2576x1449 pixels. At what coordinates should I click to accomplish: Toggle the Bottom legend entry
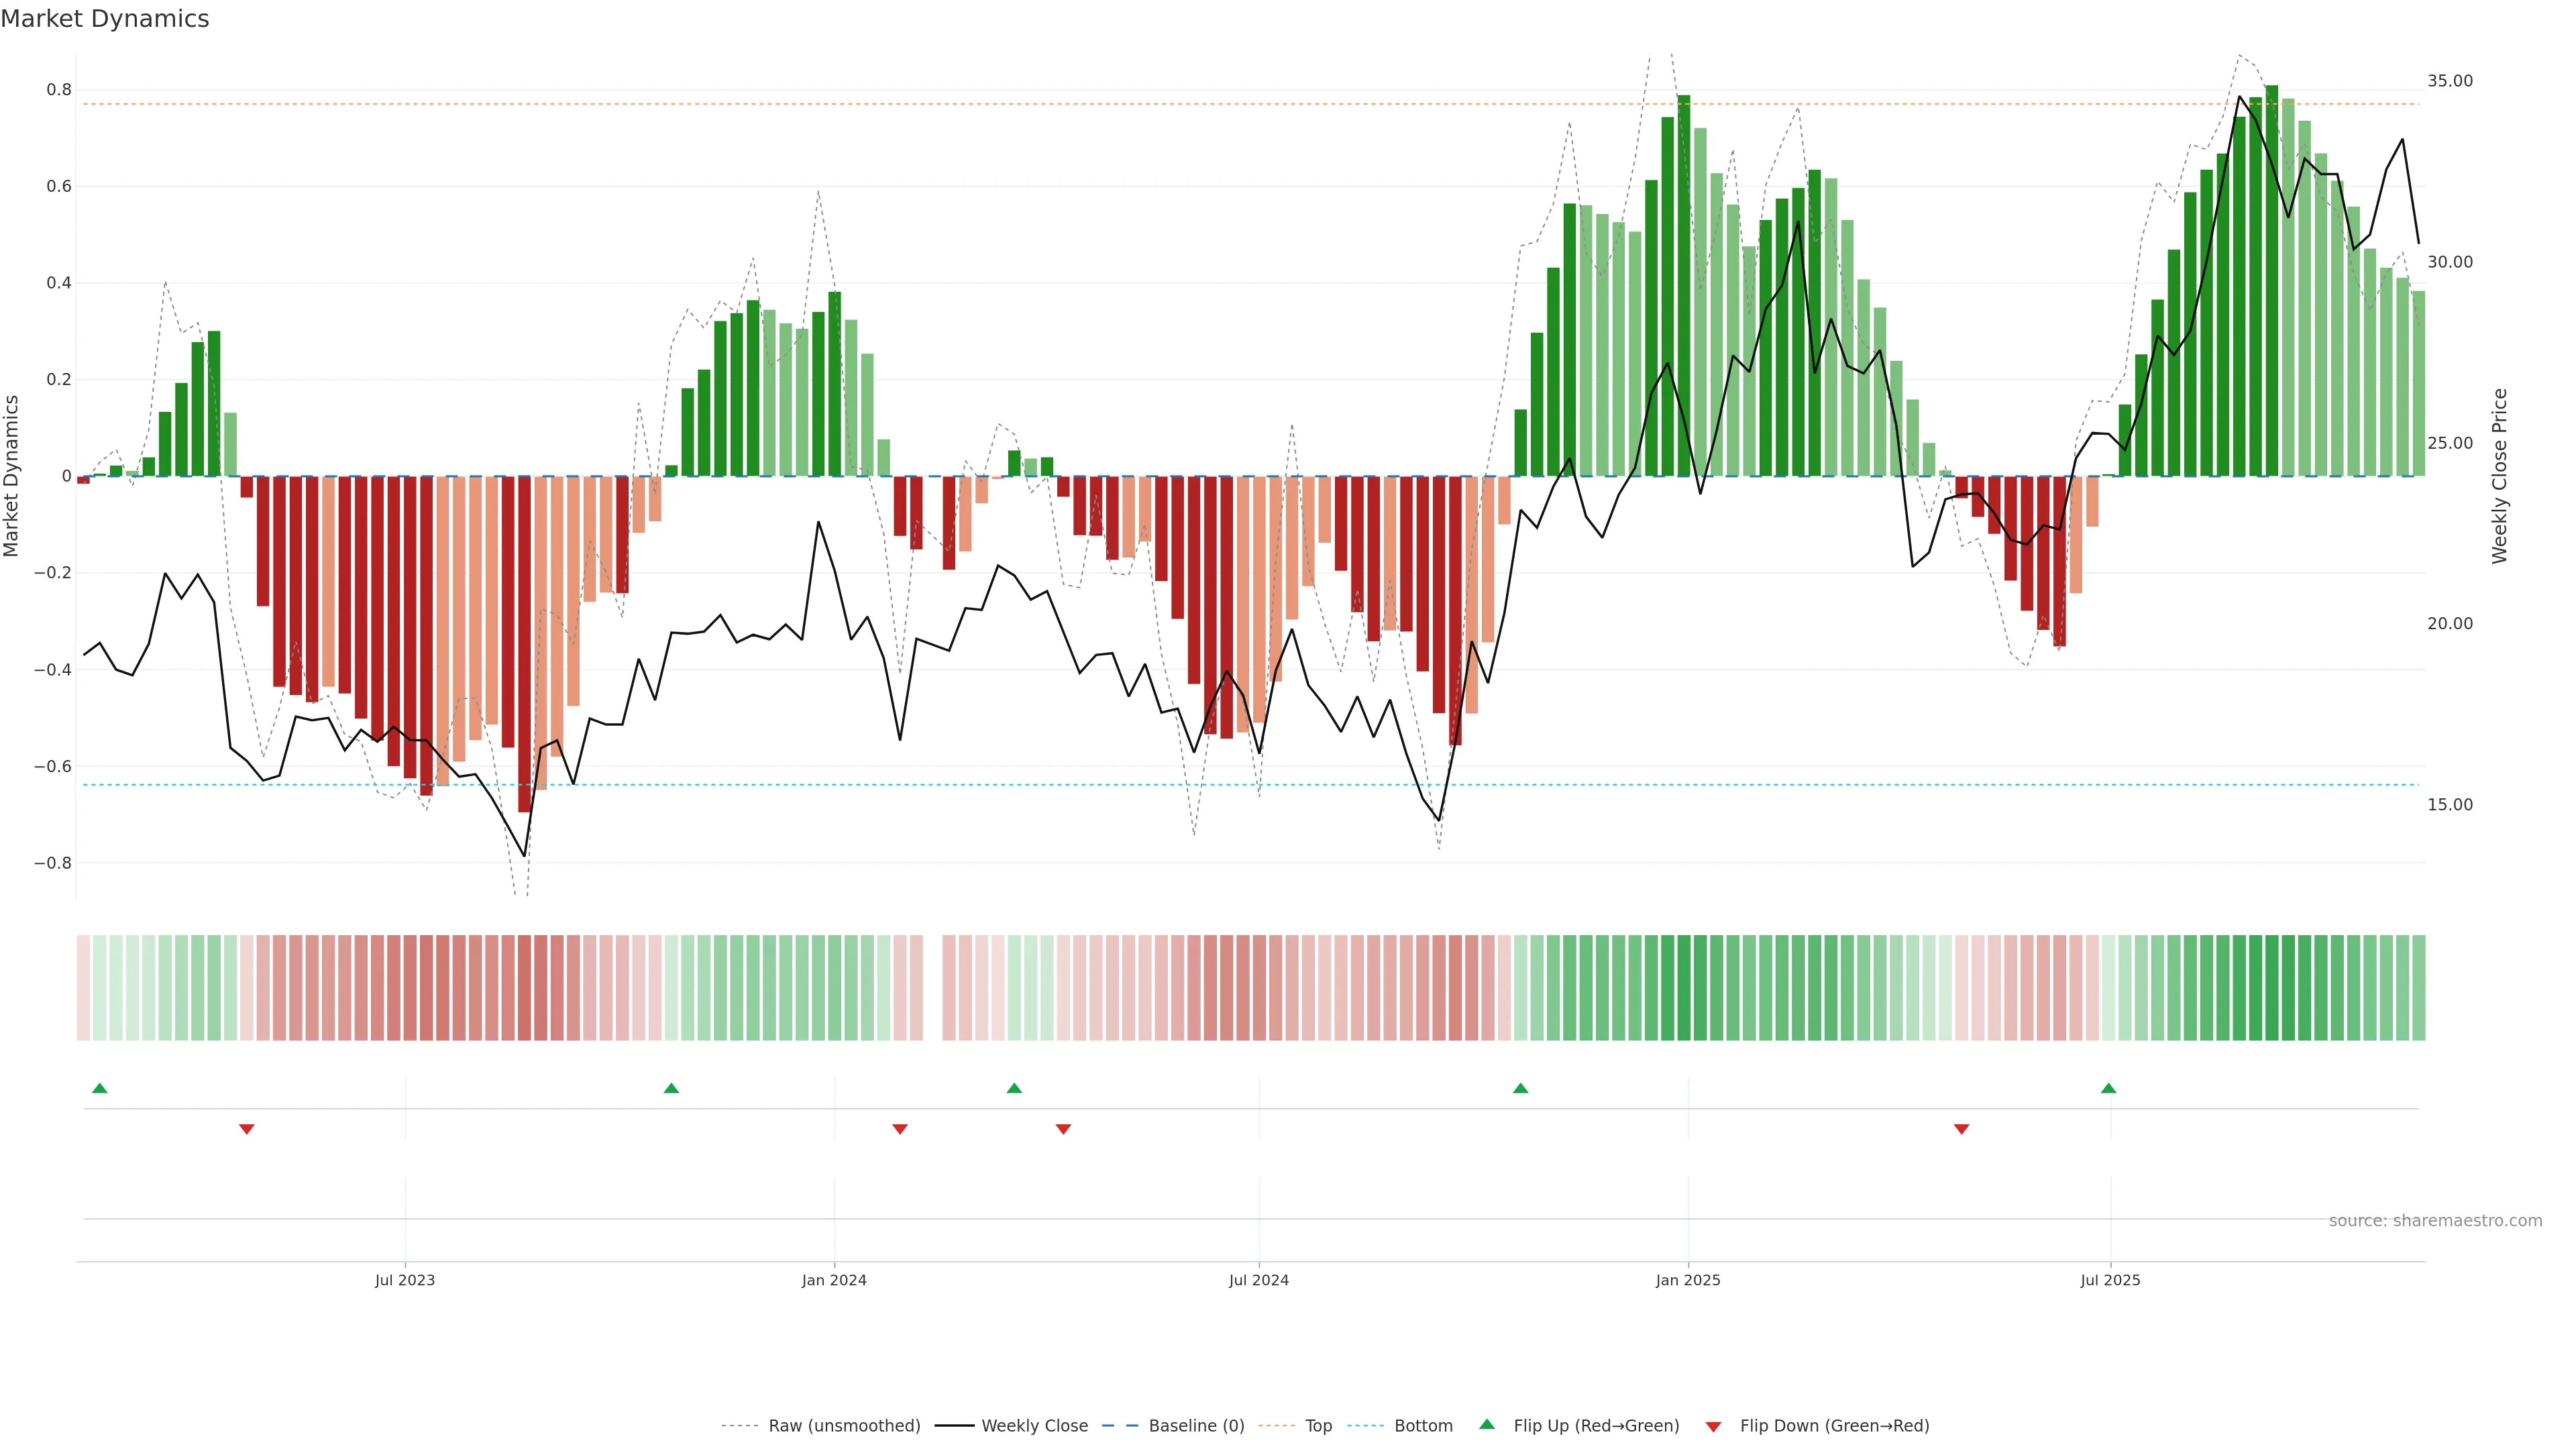(x=1423, y=1426)
